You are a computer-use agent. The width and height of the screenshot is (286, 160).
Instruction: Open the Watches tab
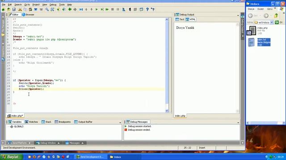31,122
